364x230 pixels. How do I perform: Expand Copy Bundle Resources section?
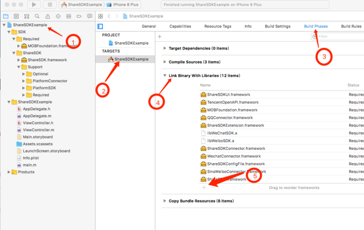click(x=165, y=201)
